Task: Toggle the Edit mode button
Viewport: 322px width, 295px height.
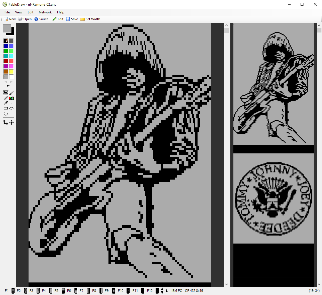Action: point(58,19)
